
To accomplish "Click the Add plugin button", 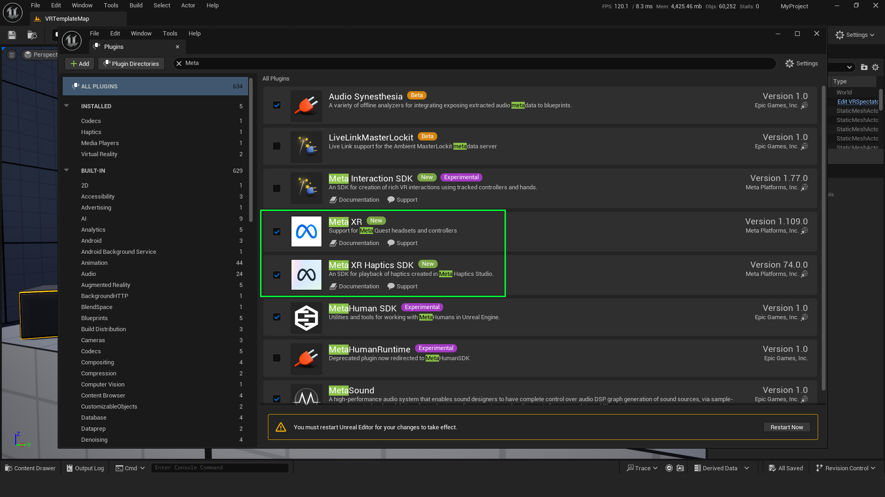I will coord(80,64).
